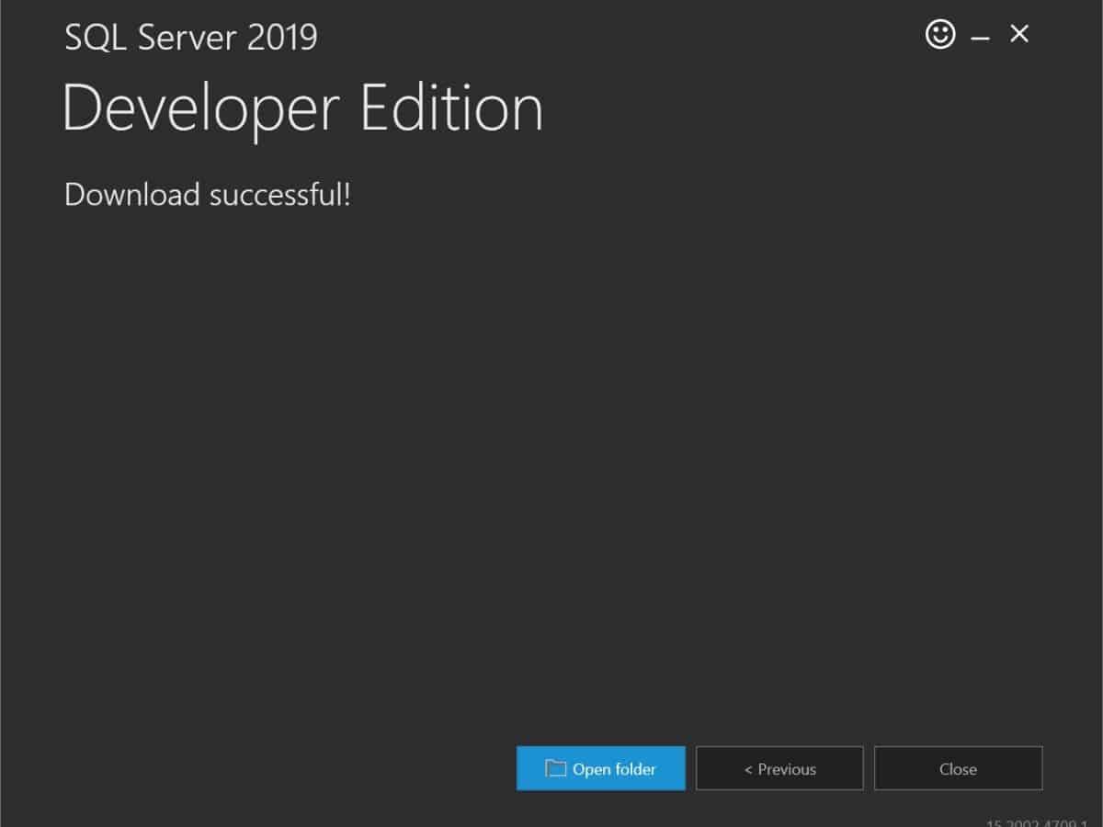The image size is (1103, 827).
Task: Click the "Download successful!" message
Action: pos(208,194)
